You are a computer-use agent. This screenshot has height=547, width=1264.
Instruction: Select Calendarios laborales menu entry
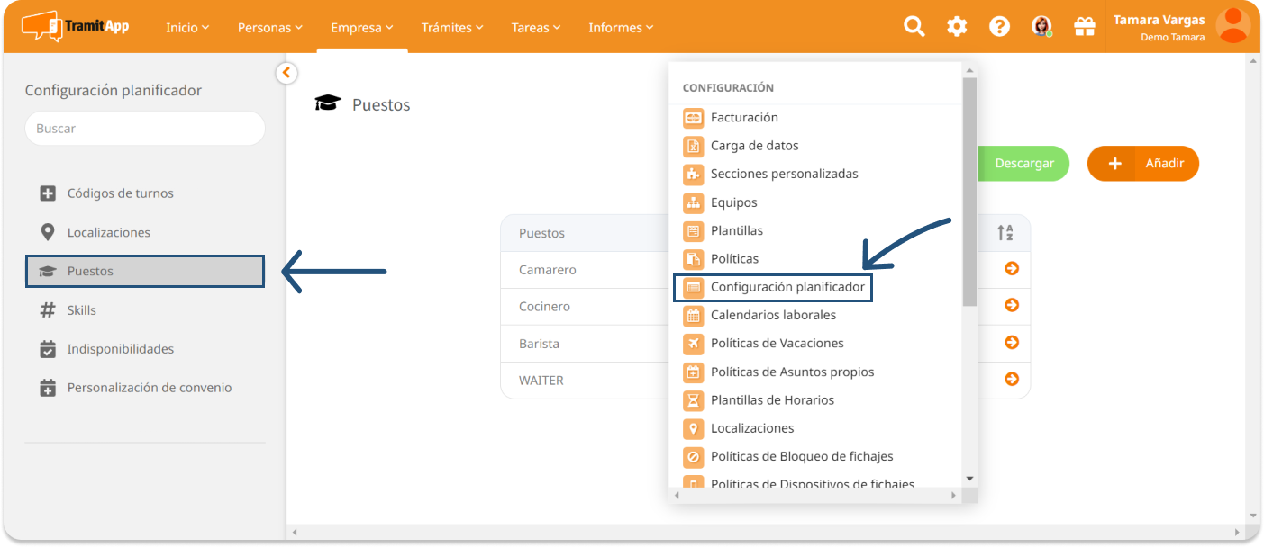(772, 315)
